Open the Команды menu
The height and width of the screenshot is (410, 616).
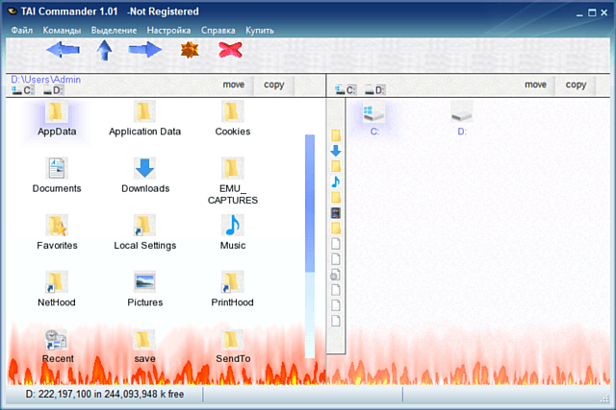point(62,31)
